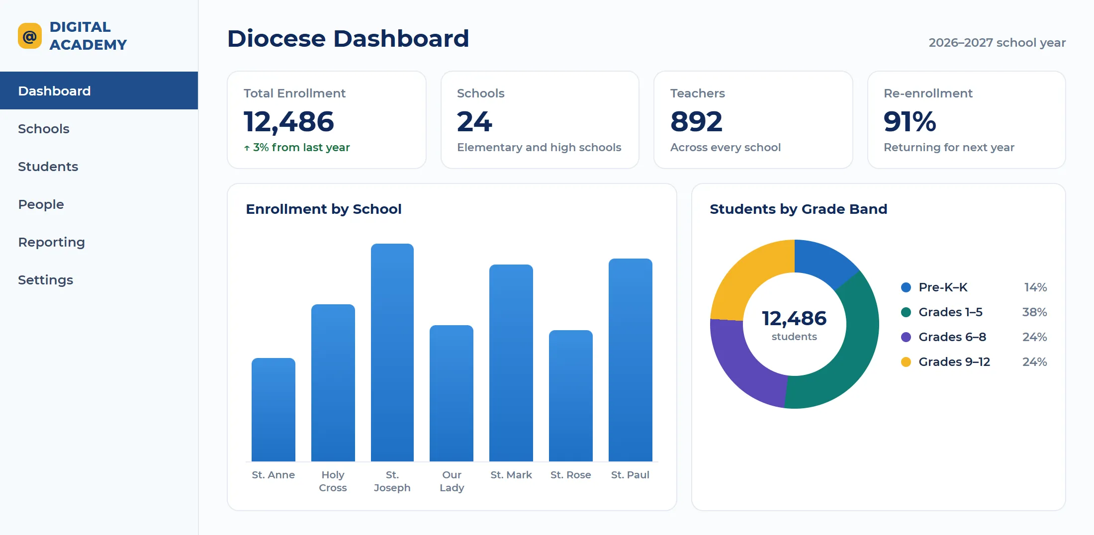The height and width of the screenshot is (535, 1094).
Task: Select the Total Enrollment 12,486 card
Action: [327, 120]
